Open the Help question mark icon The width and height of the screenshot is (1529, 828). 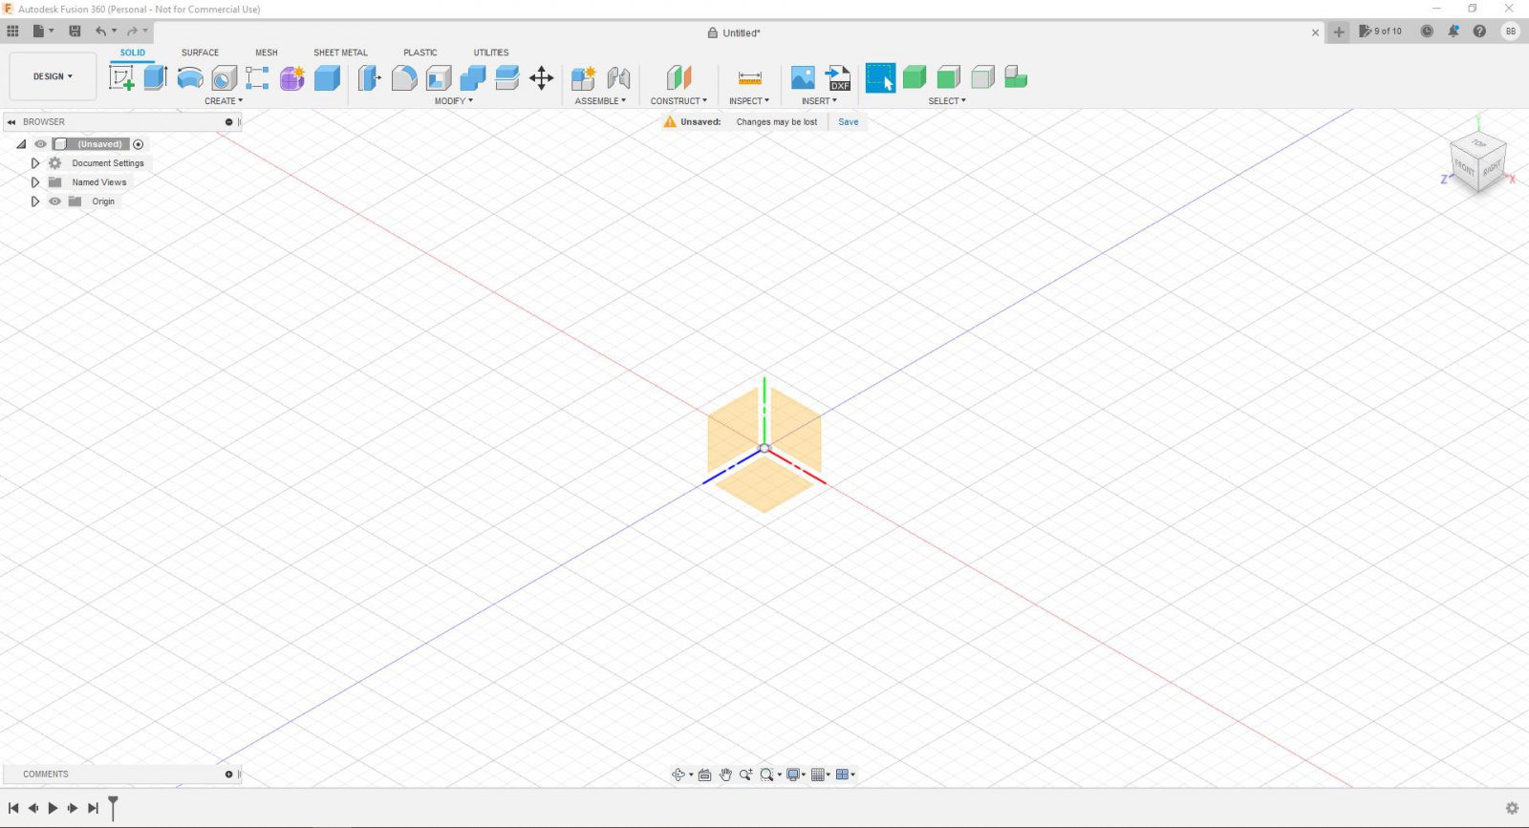(1479, 32)
